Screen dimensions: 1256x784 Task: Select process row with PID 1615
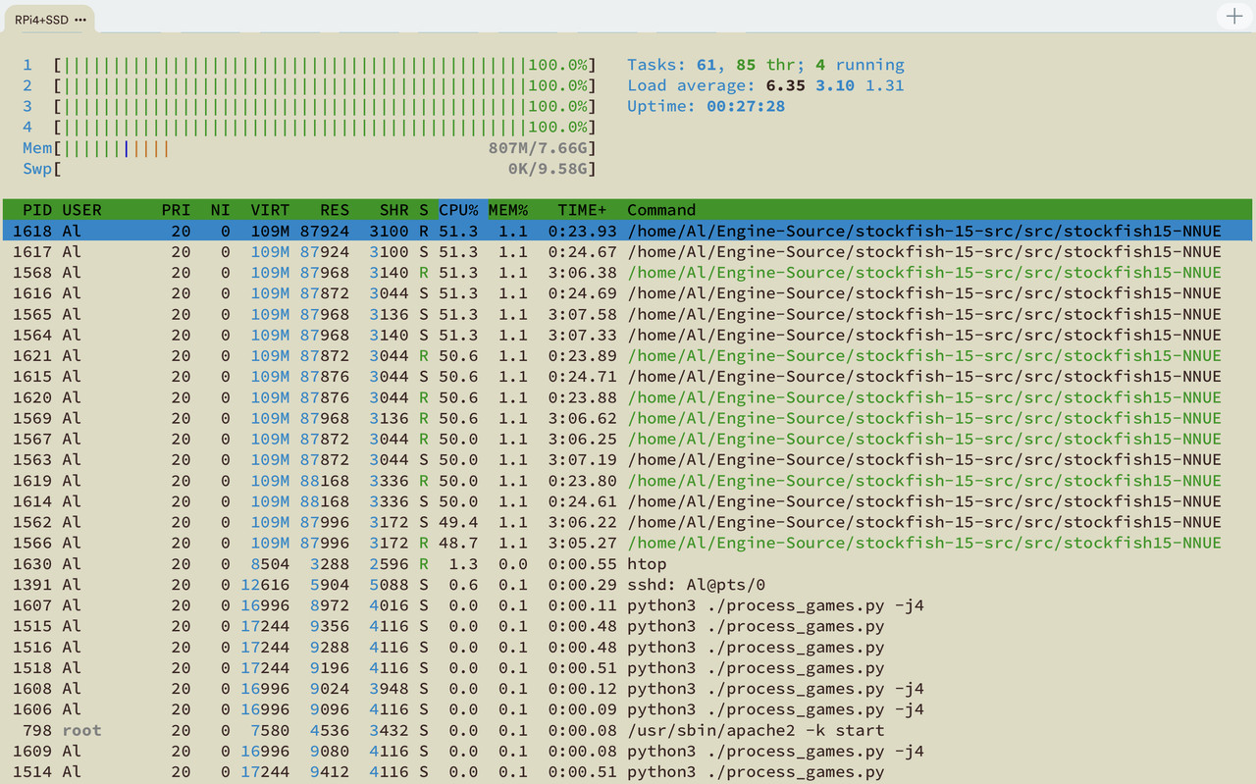coord(628,376)
